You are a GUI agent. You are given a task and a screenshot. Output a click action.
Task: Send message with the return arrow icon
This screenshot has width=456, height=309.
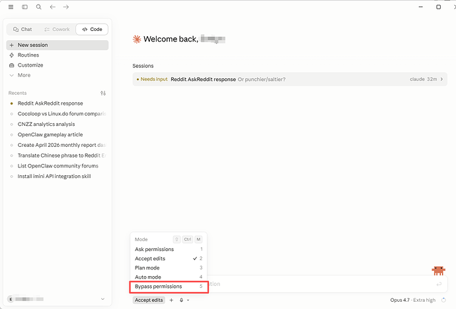439,284
